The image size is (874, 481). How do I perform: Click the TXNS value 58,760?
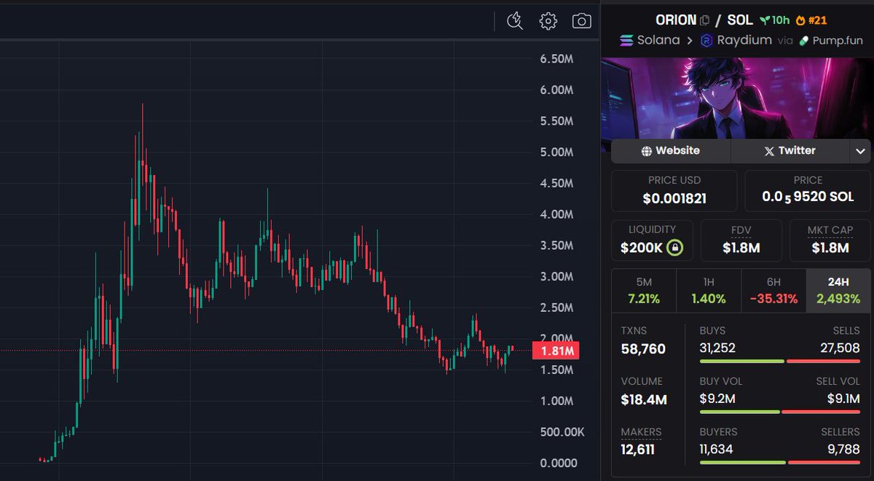click(643, 349)
